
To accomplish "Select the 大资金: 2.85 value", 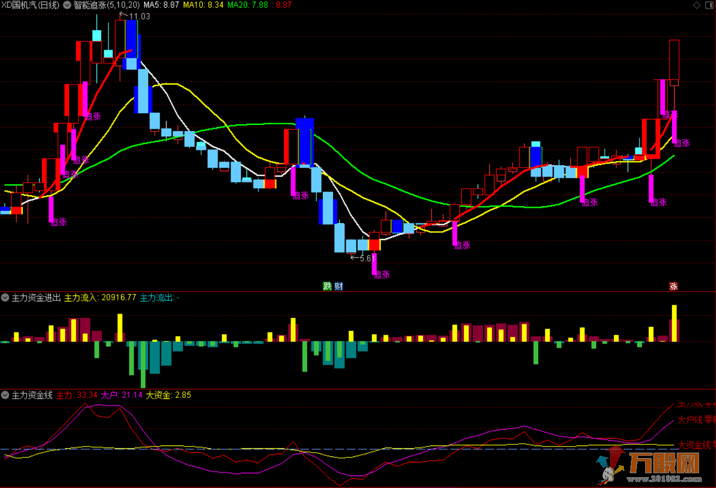I will point(169,395).
